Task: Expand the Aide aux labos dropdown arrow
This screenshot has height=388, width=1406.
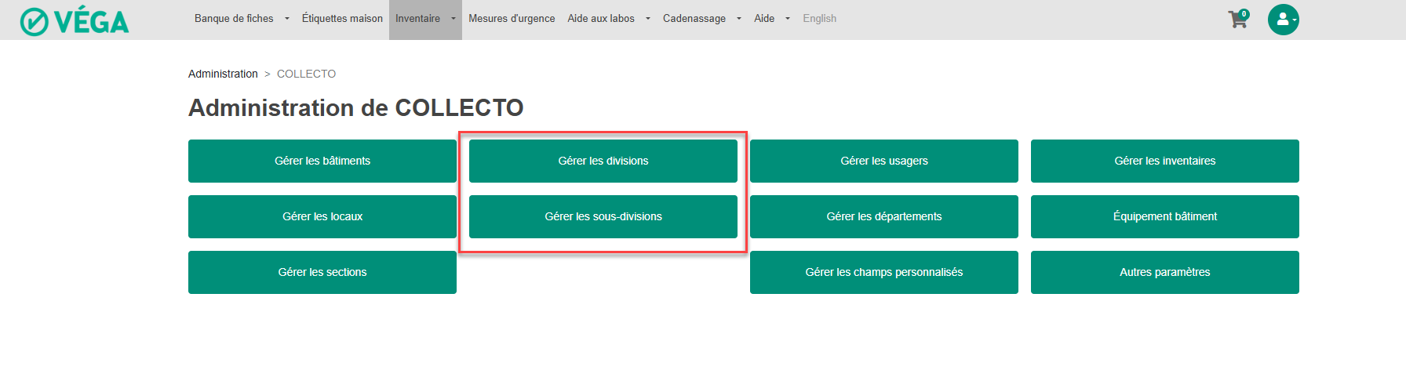Action: tap(647, 19)
